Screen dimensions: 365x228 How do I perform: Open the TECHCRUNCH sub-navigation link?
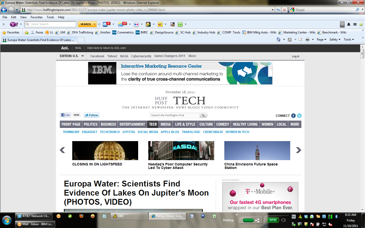[x=109, y=132]
